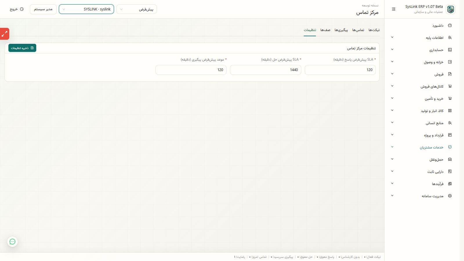
Task: Open the پیش‌فرض dropdown
Action: point(137,9)
